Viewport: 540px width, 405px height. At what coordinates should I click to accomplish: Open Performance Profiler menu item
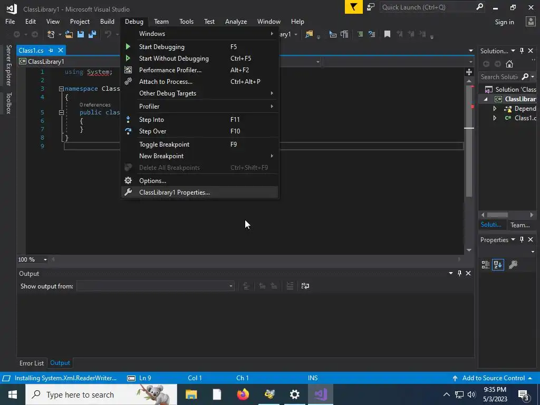(200, 70)
